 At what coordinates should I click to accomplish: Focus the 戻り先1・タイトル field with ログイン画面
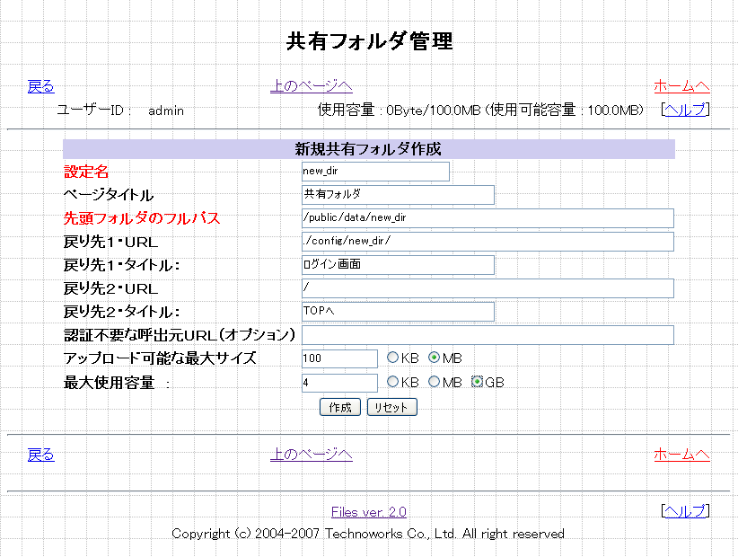click(398, 265)
